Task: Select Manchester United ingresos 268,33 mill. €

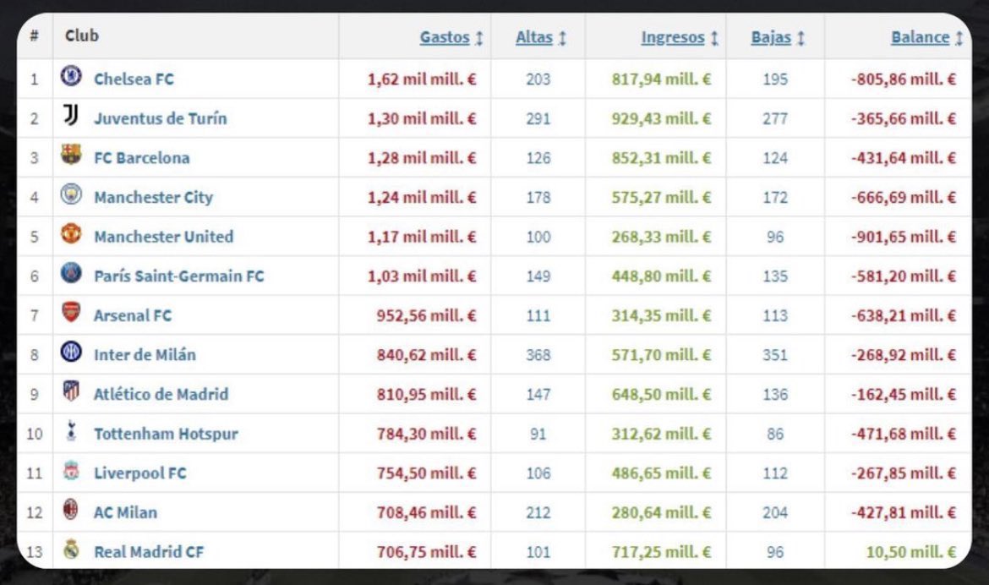Action: (661, 237)
